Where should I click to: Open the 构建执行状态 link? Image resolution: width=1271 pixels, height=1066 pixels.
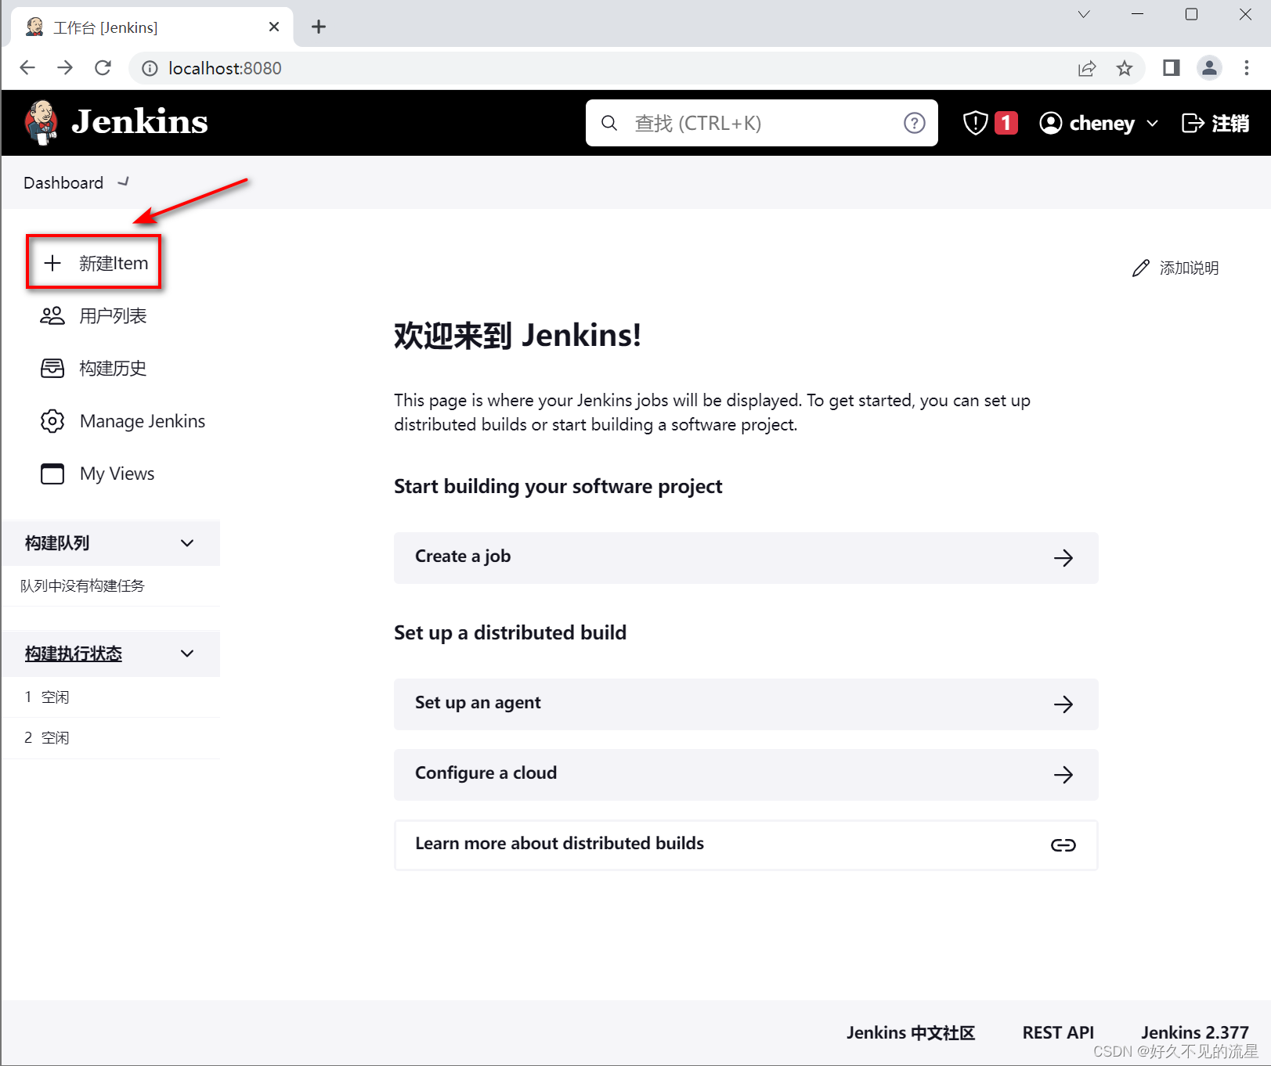(x=74, y=654)
